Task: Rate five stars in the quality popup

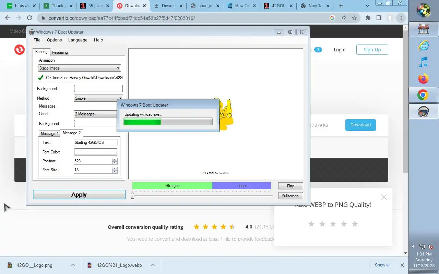Action: pyautogui.click(x=355, y=224)
